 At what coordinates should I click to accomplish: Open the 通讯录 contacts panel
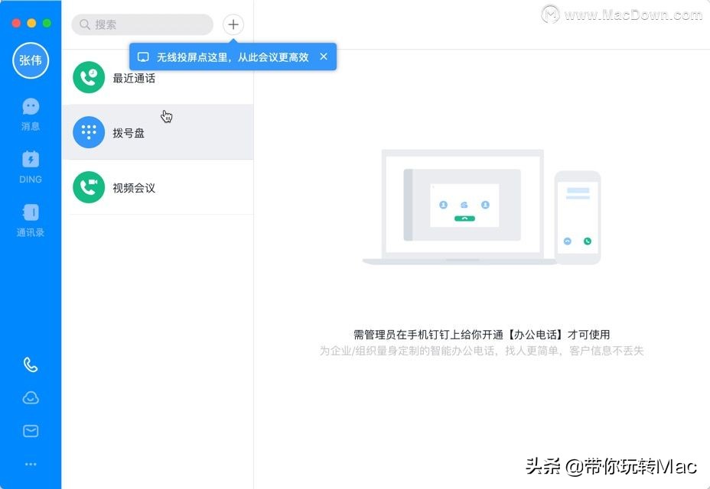coord(31,219)
